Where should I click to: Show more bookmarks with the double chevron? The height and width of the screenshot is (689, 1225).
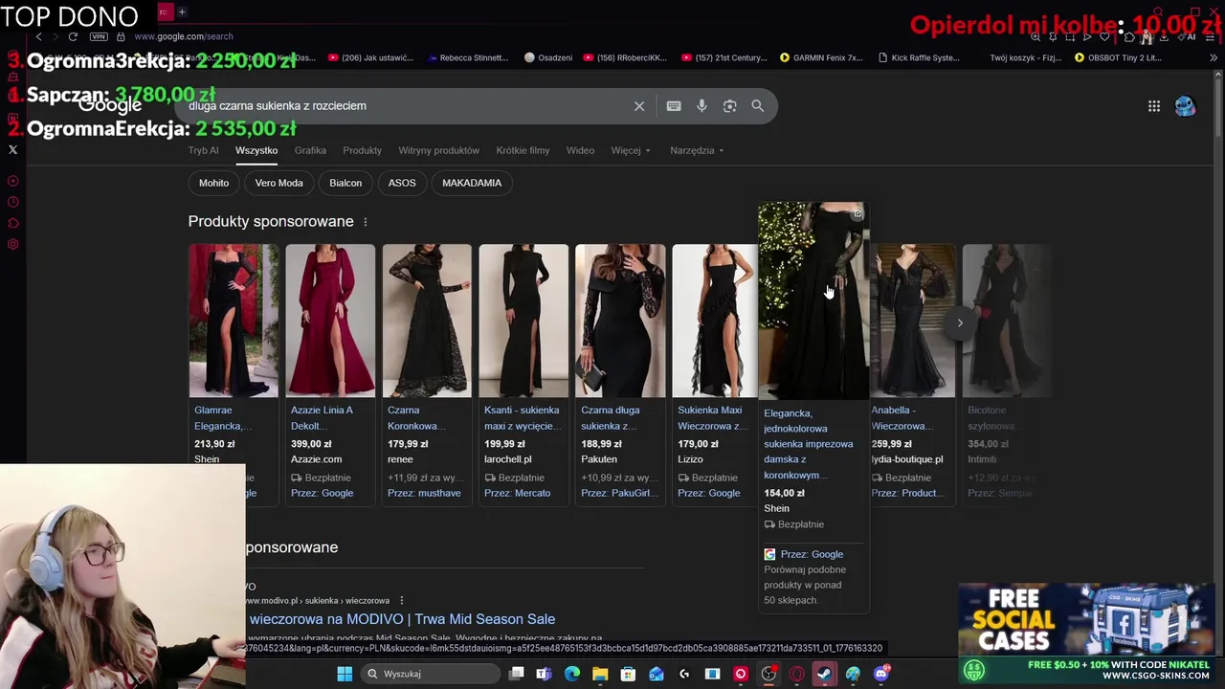click(x=1214, y=57)
